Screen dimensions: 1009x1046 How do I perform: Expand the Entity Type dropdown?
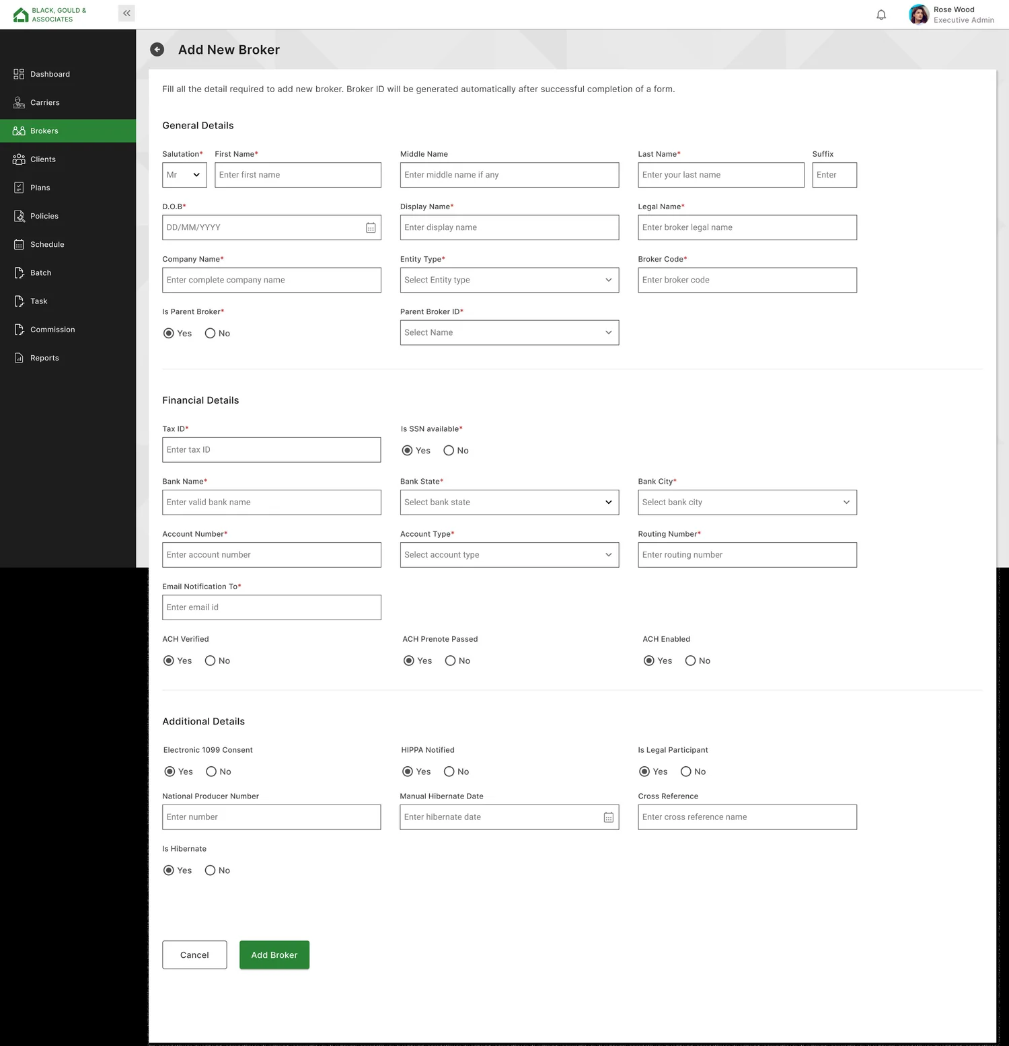point(509,280)
